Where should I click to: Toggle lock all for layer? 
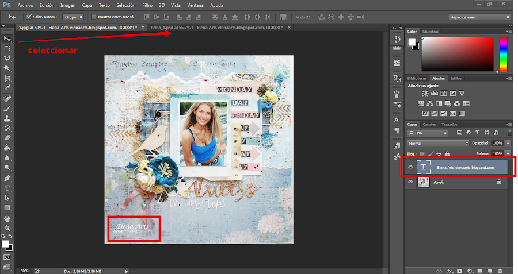tap(447, 153)
